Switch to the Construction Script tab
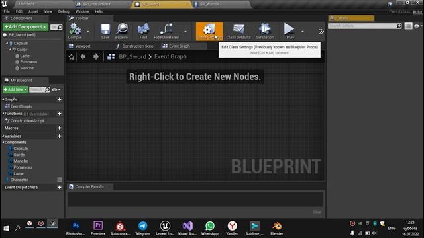424x238 pixels. [137, 46]
